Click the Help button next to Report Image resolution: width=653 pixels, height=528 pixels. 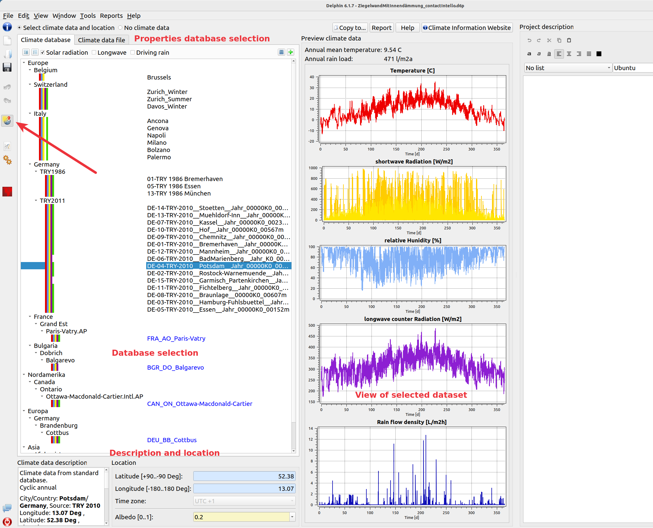pyautogui.click(x=407, y=28)
